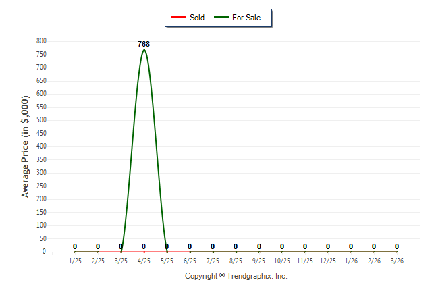The width and height of the screenshot is (436, 293).
Task: Select the 4/25 x-axis label
Action: 144,261
